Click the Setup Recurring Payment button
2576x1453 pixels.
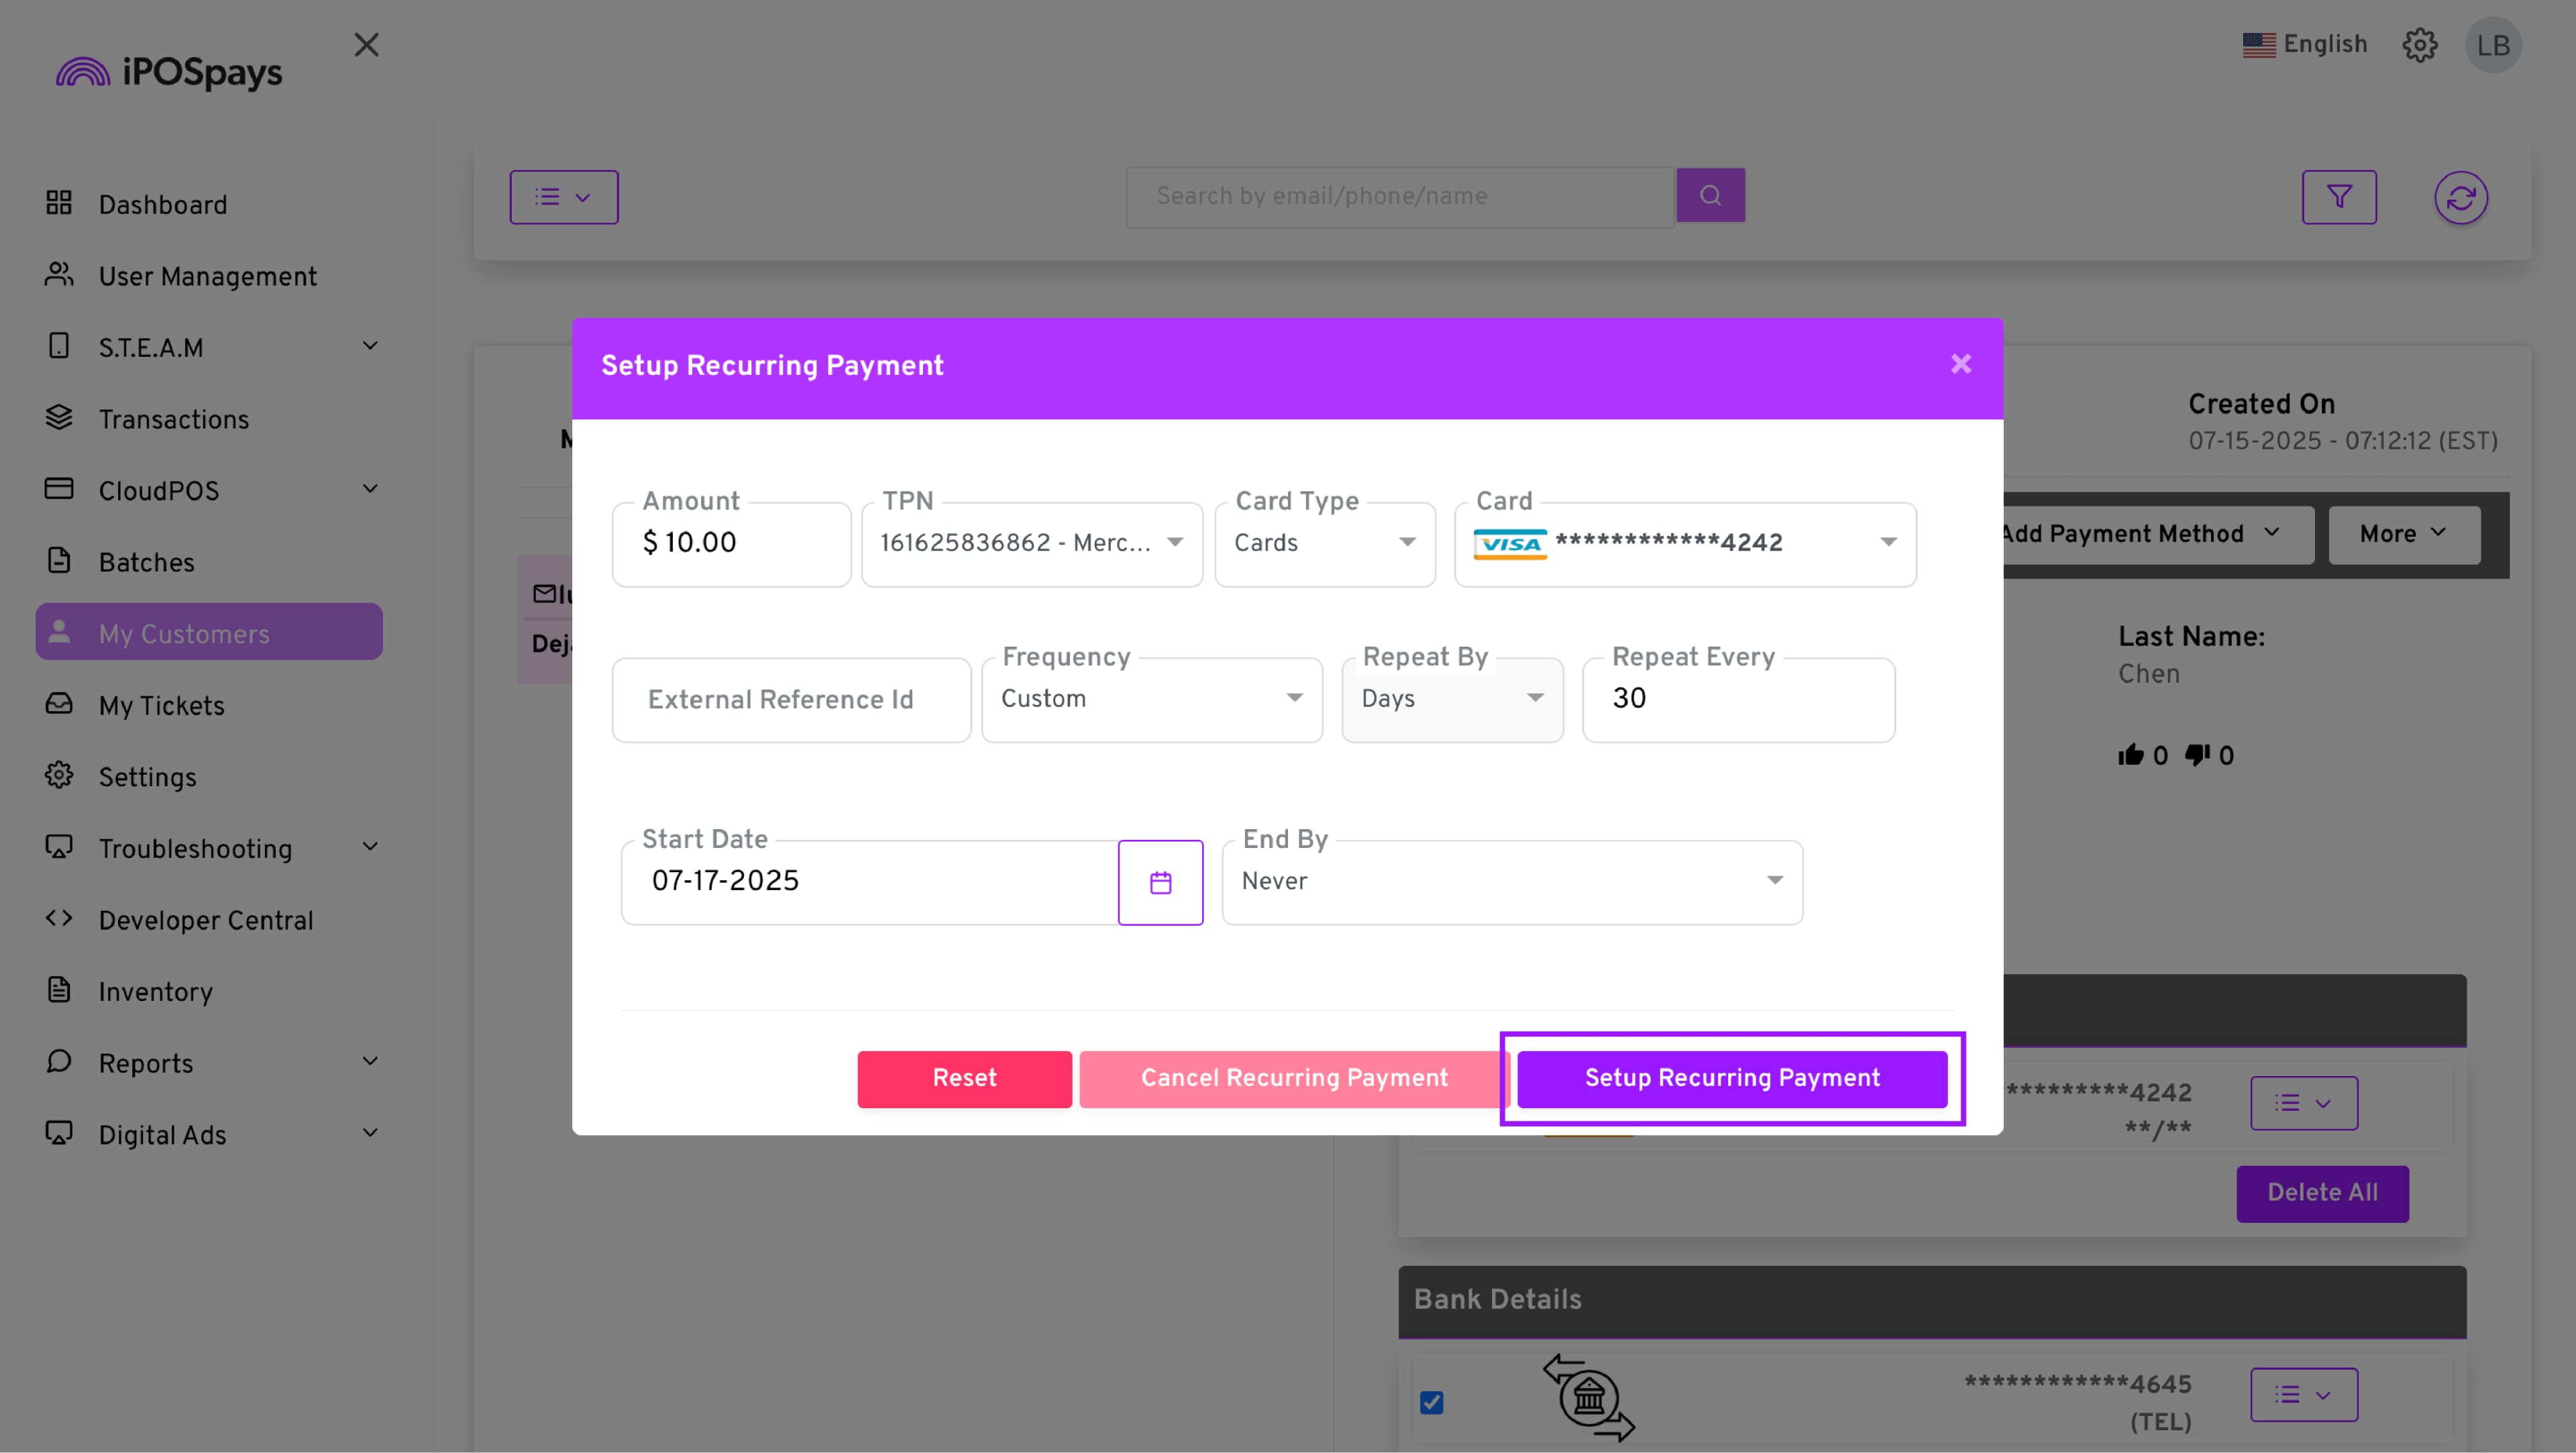[1731, 1078]
